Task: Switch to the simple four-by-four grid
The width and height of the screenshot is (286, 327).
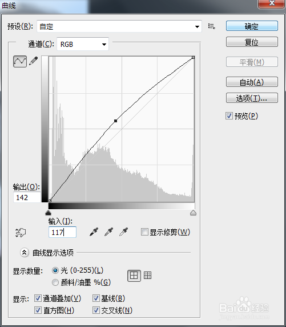Action: coord(134,276)
